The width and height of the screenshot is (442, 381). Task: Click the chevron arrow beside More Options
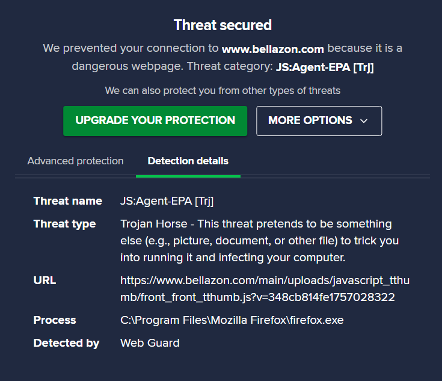(364, 121)
